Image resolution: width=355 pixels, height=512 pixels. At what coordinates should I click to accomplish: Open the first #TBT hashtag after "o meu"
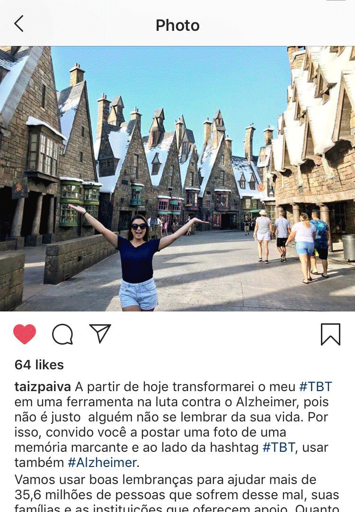[316, 387]
